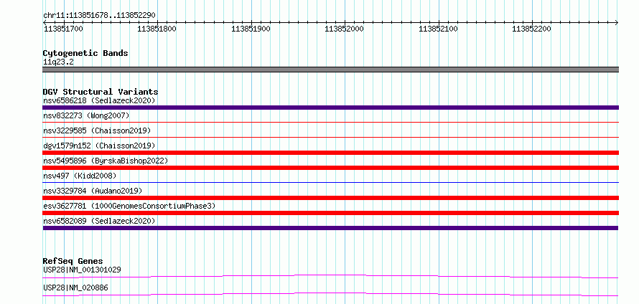The image size is (639, 304).
Task: Open USP28|NM_001301029 transcript label
Action: pyautogui.click(x=82, y=270)
